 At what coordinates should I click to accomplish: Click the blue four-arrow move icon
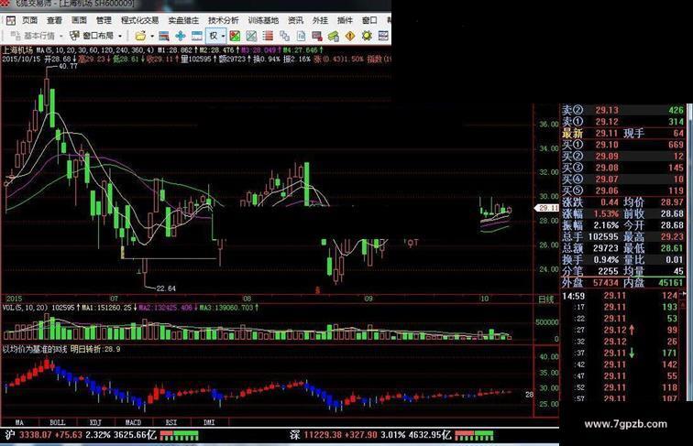click(181, 36)
